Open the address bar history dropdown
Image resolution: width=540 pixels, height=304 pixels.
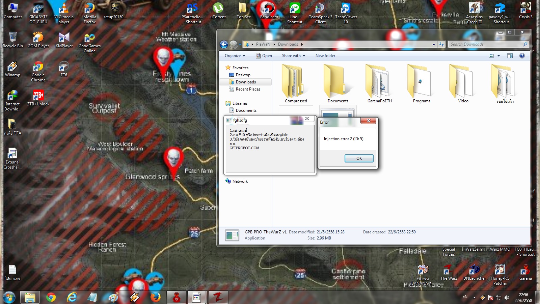tap(434, 44)
